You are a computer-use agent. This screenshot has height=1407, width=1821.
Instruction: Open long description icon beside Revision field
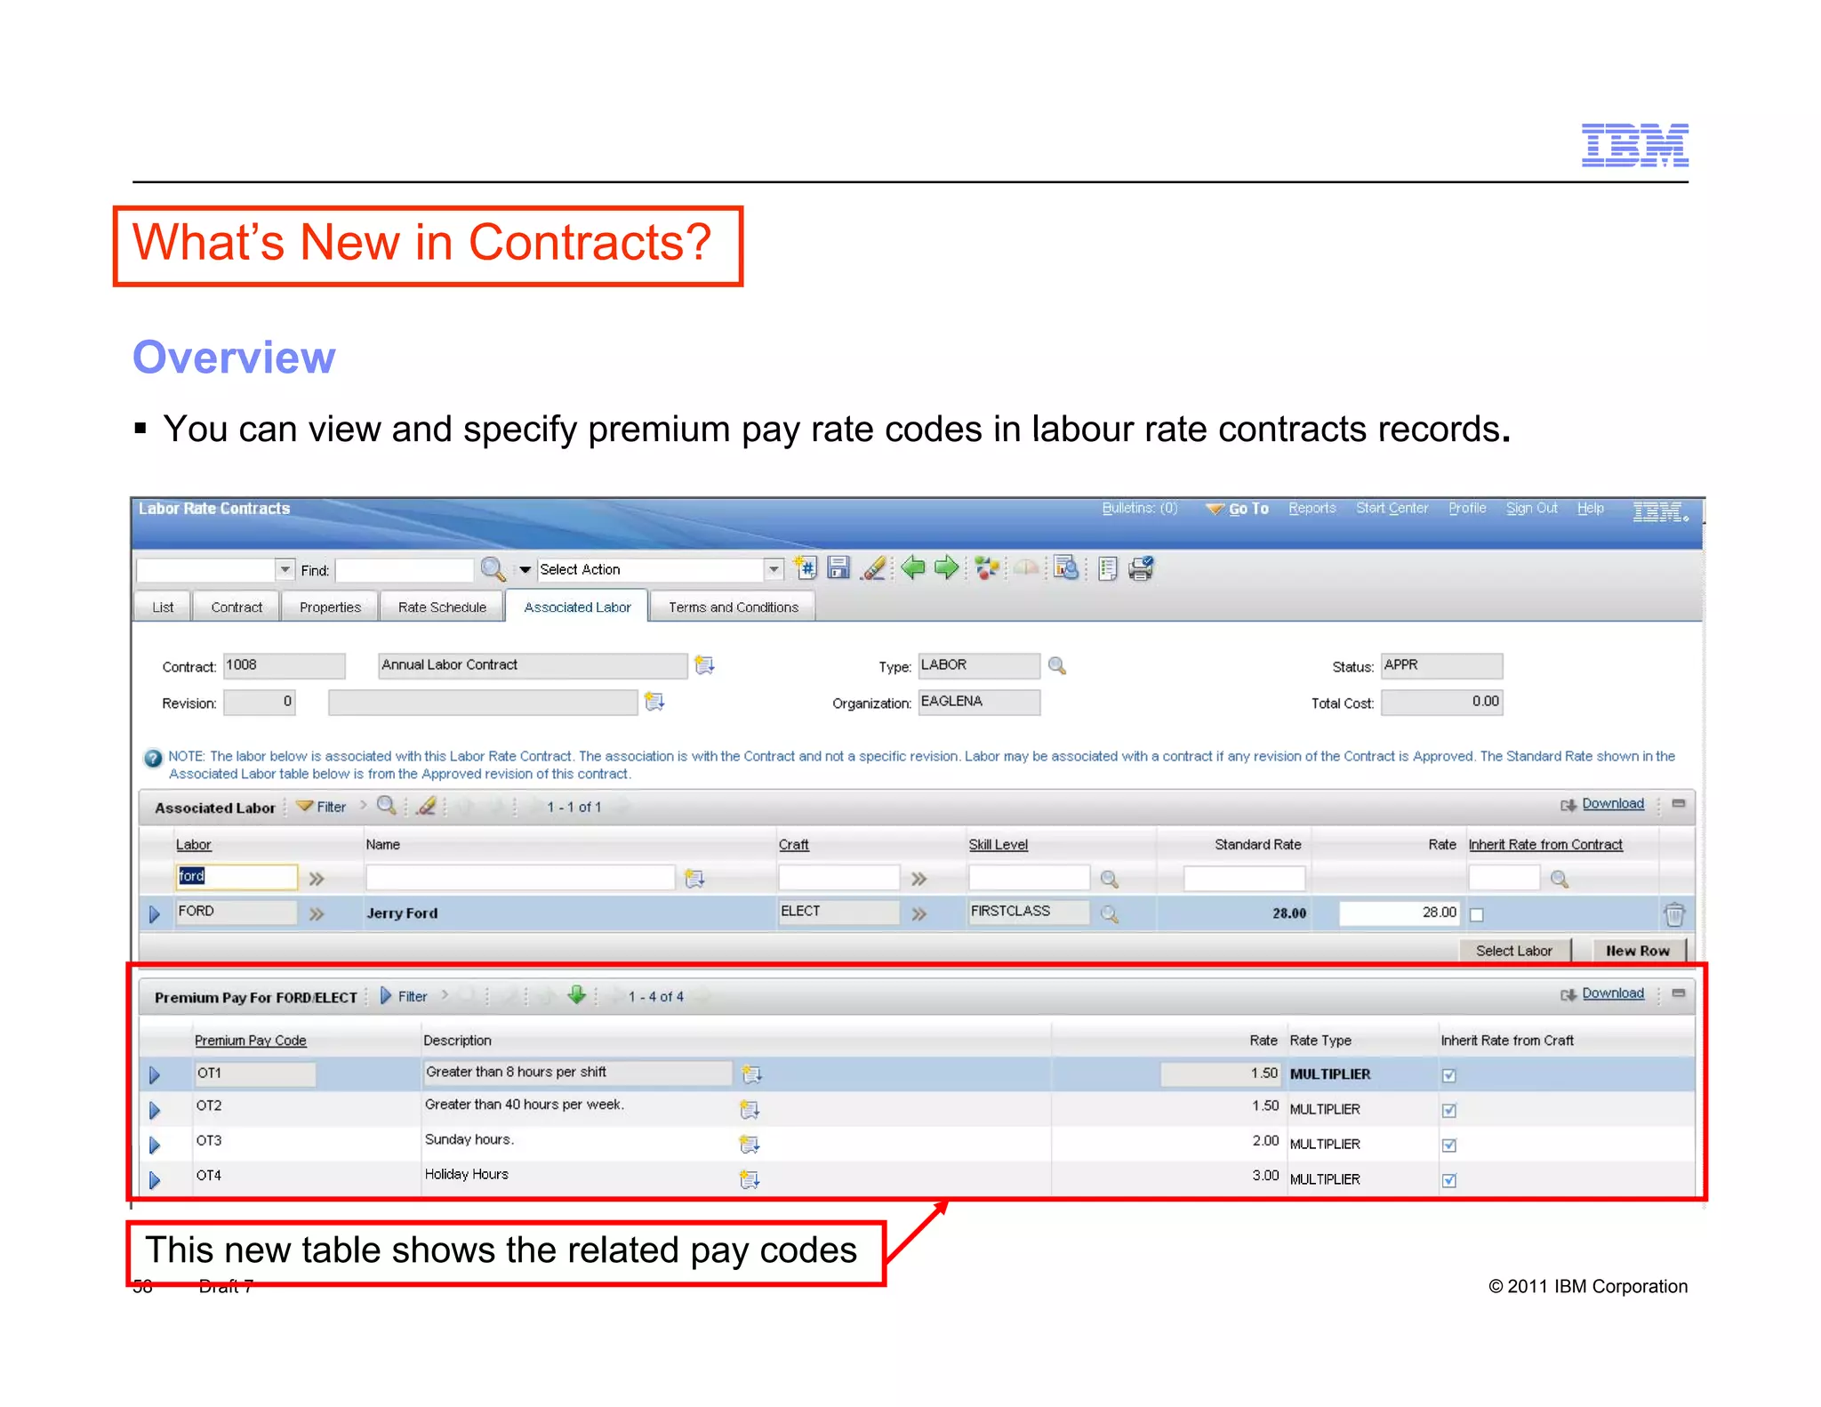click(654, 702)
